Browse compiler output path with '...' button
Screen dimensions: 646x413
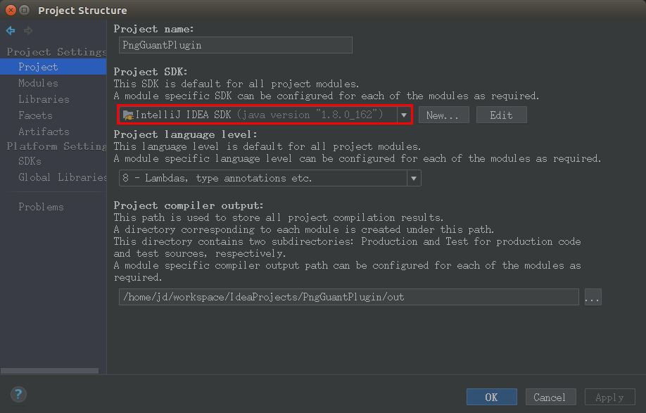click(593, 298)
